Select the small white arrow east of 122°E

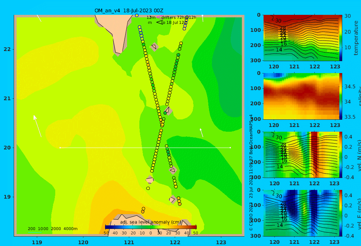coord(202,133)
